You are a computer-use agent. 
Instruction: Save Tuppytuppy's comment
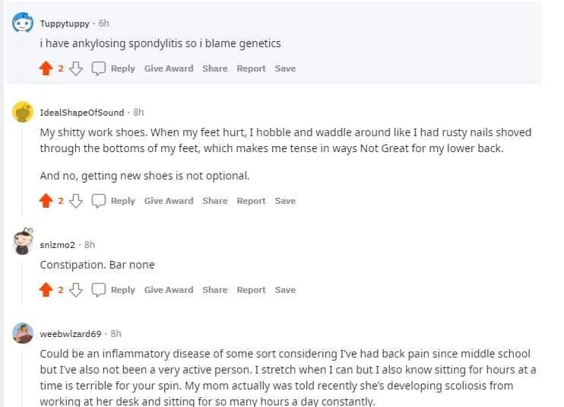285,68
